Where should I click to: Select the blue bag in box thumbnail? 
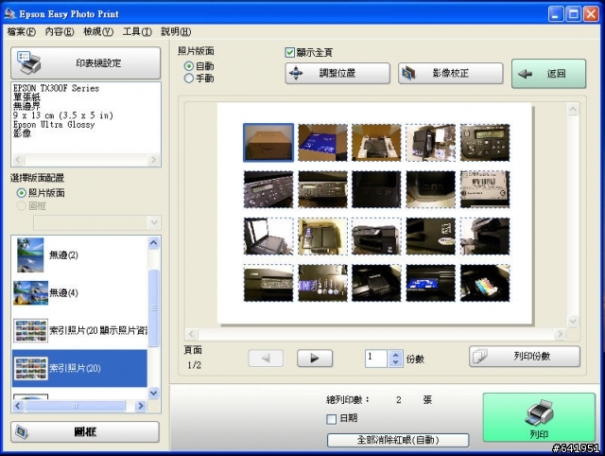coord(322,143)
